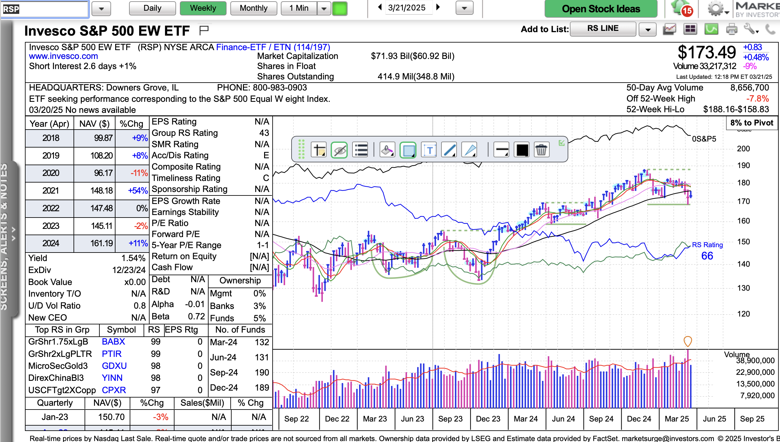The width and height of the screenshot is (780, 442).
Task: Toggle the flag next to Invesco S&P 500 EW ETF
Action: point(204,30)
